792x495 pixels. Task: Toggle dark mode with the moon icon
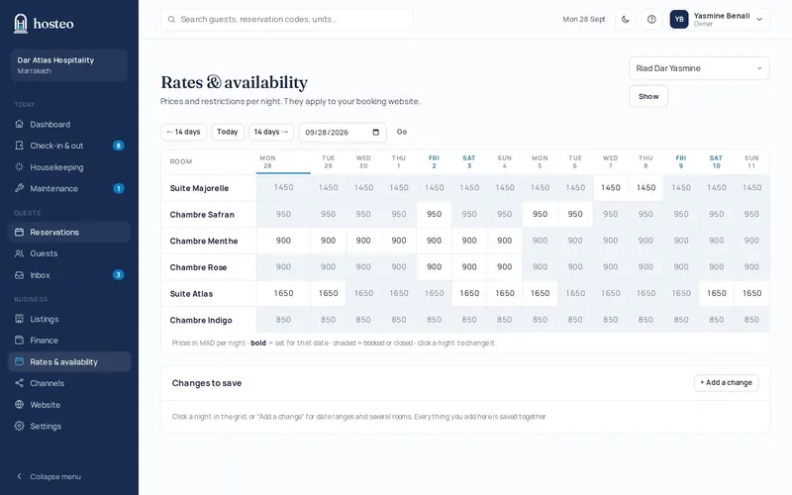(x=626, y=19)
